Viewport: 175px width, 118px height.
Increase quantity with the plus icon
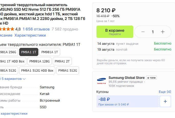click(163, 32)
